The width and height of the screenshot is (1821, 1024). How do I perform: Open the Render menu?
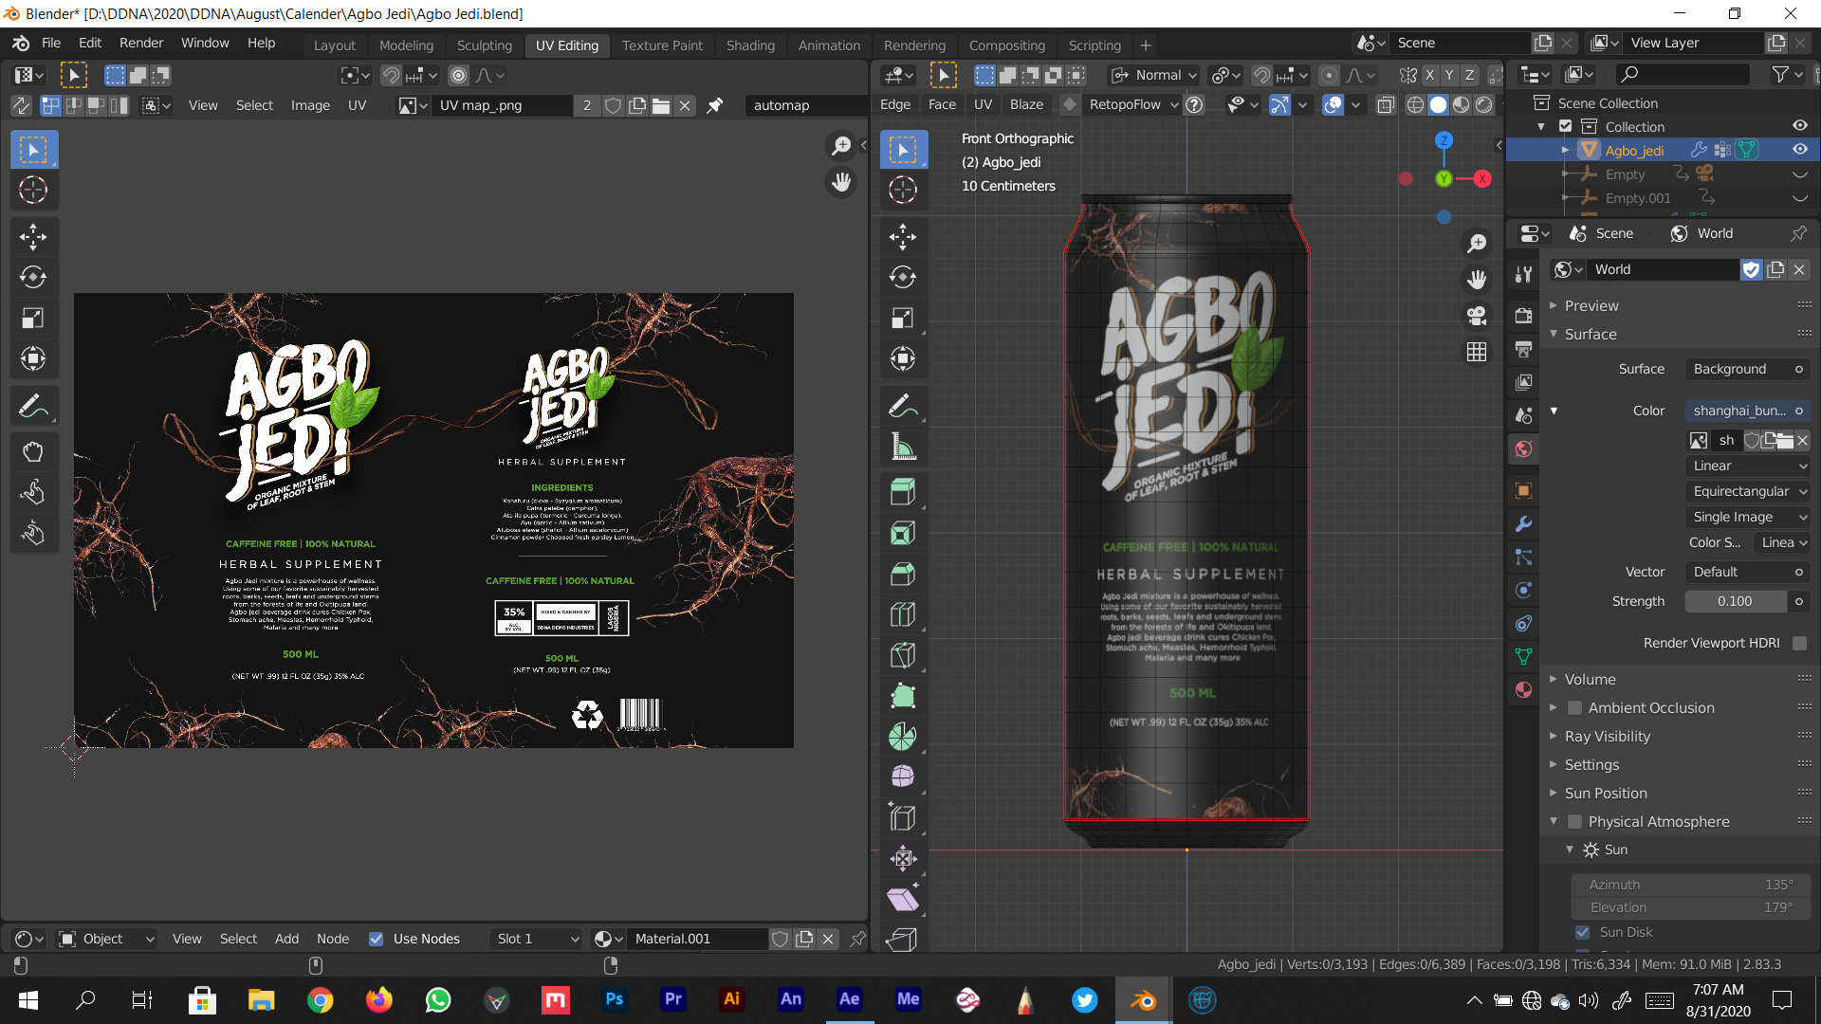click(x=141, y=43)
